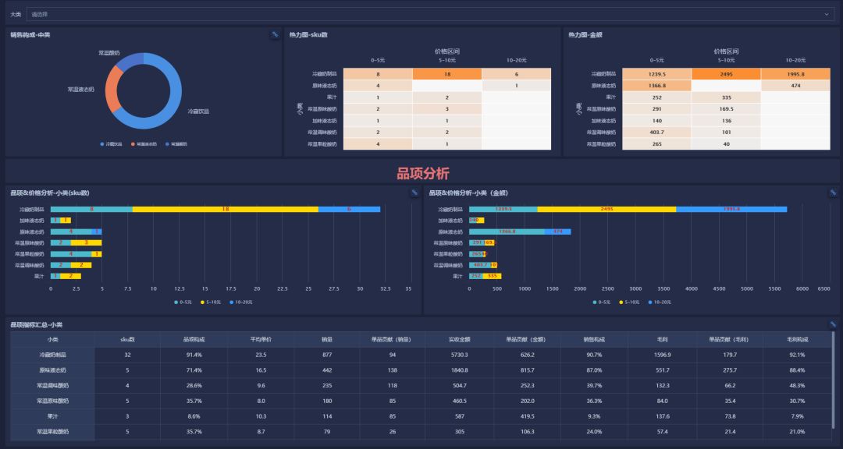This screenshot has width=843, height=449.
Task: Click the link icon on 销售构成-中类 panel
Action: coord(275,34)
